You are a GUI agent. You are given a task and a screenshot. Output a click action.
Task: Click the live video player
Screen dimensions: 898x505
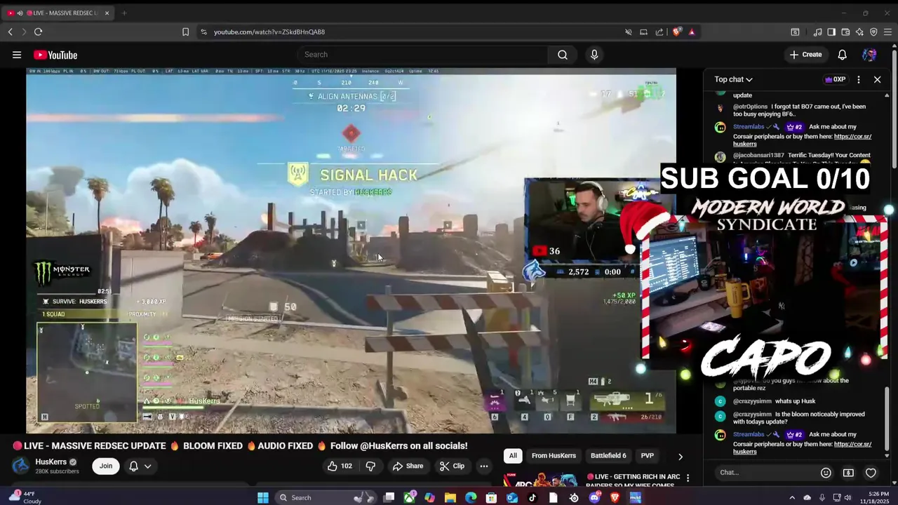pos(351,251)
